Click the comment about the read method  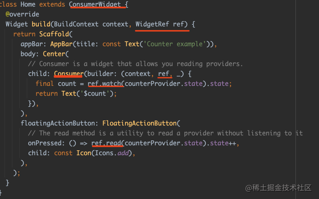tap(165, 133)
